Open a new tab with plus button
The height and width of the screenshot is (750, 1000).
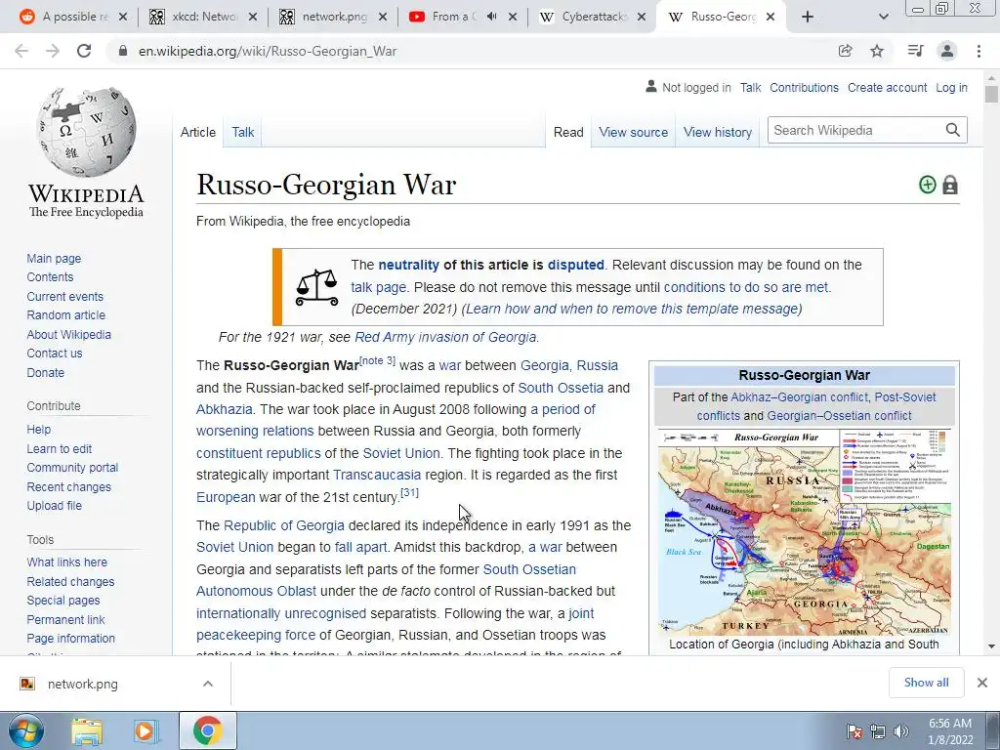pyautogui.click(x=808, y=17)
